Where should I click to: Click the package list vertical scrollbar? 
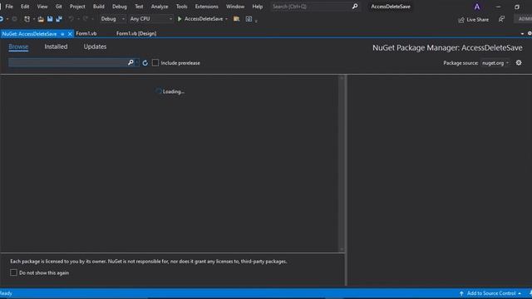[342, 164]
